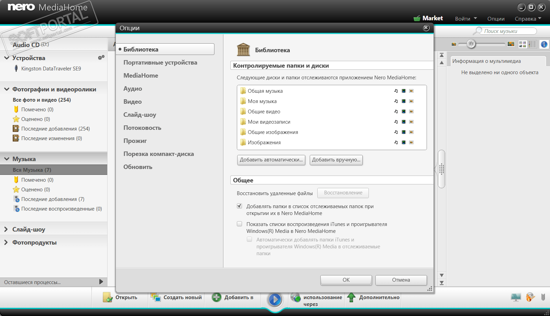Screen dimensions: 550x316
Task: Click Добавить автоматически button
Action: tap(271, 160)
